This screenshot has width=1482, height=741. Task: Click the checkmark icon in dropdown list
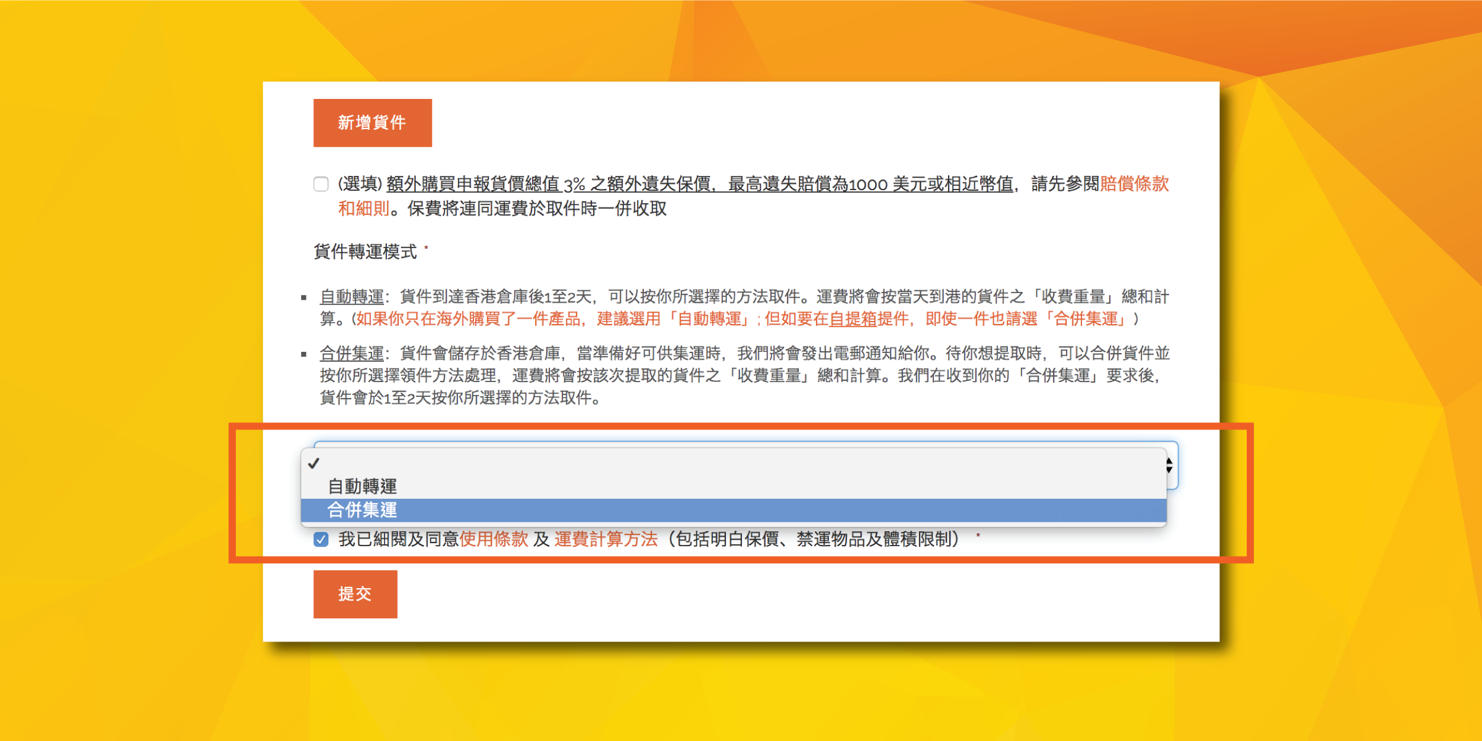[314, 463]
